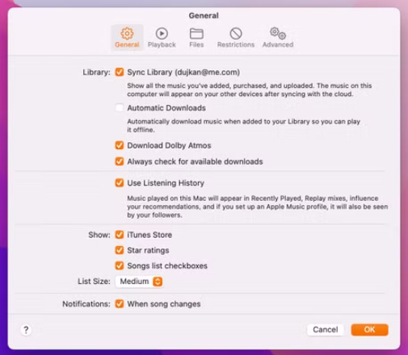
Task: Confirm settings with the OK button
Action: (369, 330)
